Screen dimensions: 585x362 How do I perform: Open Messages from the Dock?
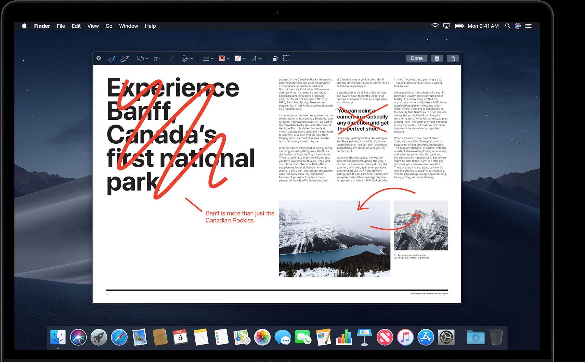coord(283,337)
